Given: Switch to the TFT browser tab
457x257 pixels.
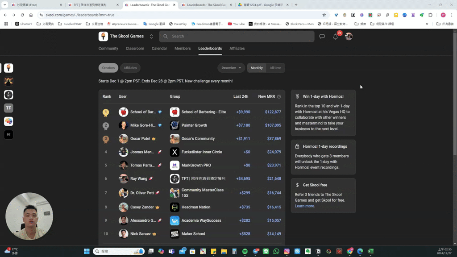Looking at the screenshot, I should pos(93,5).
